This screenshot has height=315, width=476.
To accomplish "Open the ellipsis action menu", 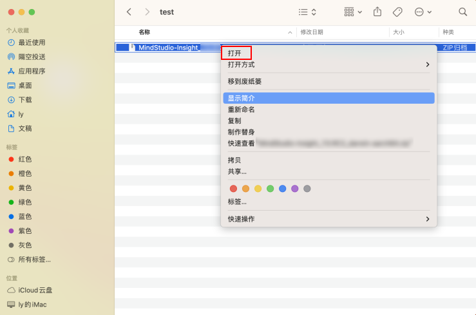I will click(x=423, y=12).
